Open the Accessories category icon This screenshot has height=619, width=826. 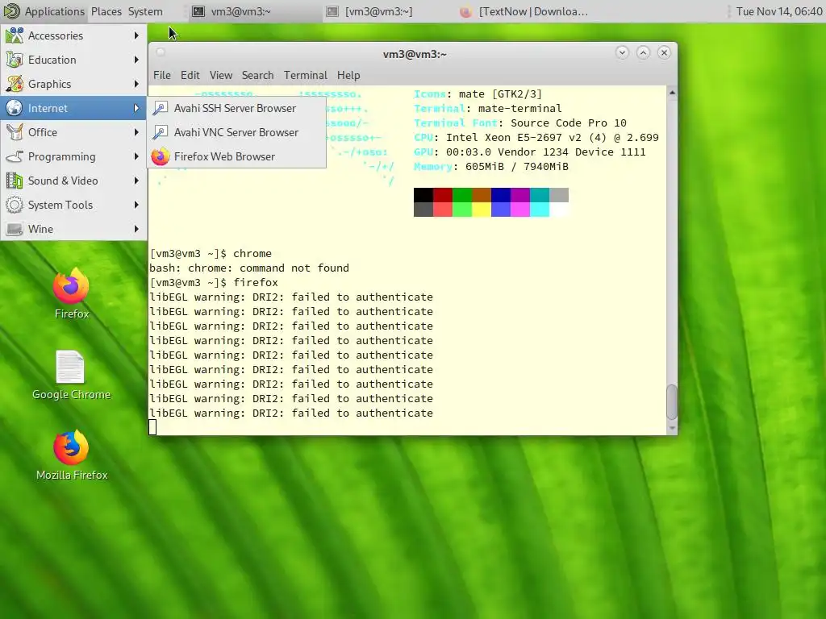[x=15, y=35]
